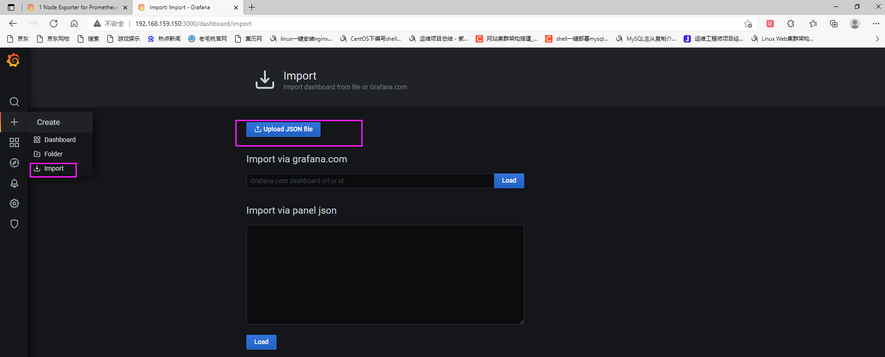Go to the browser home page
The height and width of the screenshot is (357, 885).
[x=74, y=24]
